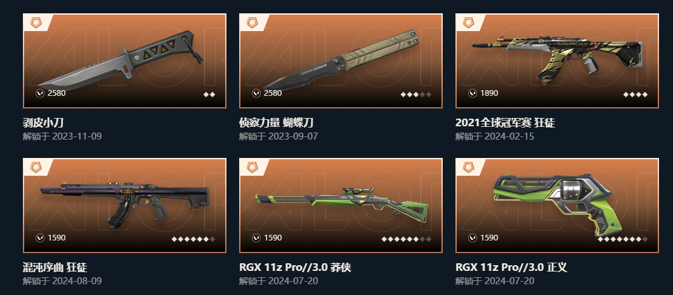Screen dimensions: 673x295
Task: Click the 侦察力量 蝴蝶刀 title
Action: pos(276,123)
